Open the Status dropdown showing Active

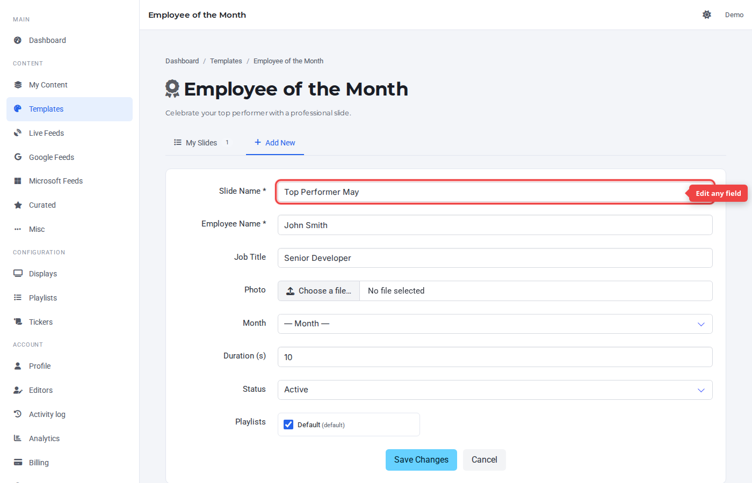pos(495,390)
